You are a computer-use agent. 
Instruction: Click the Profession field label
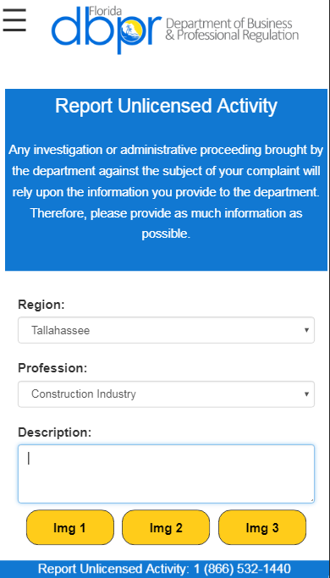click(52, 368)
